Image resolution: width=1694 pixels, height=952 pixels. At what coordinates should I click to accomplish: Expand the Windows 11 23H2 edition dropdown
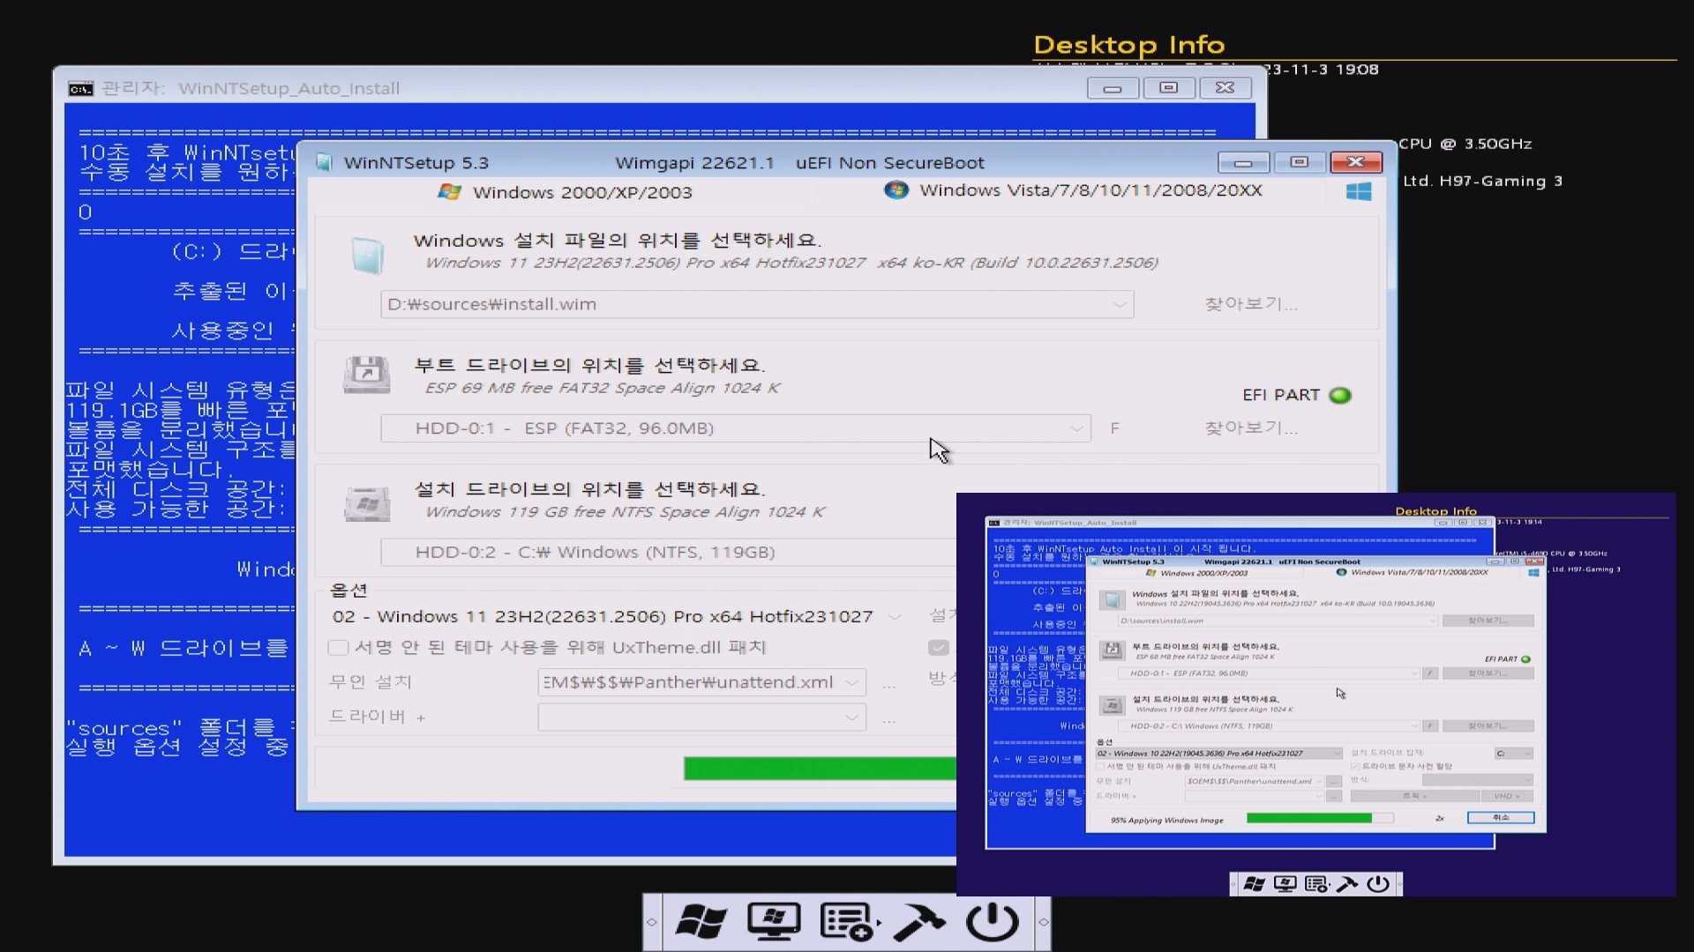coord(895,617)
